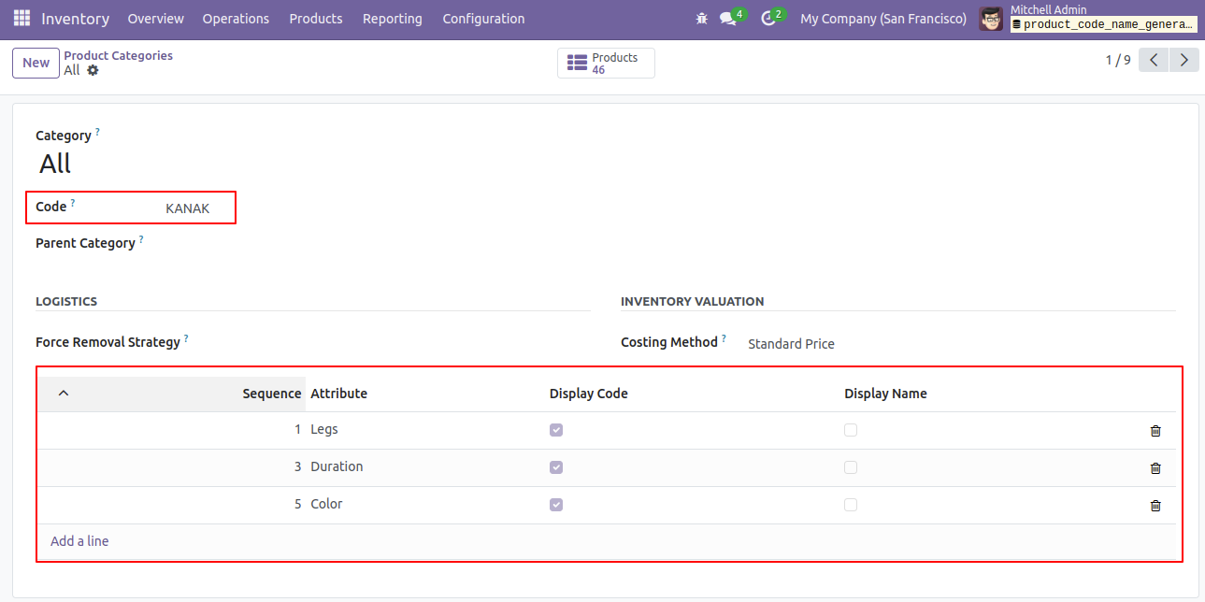Go back to Product Categories breadcrumb
Viewport: 1205px width, 602px height.
119,56
